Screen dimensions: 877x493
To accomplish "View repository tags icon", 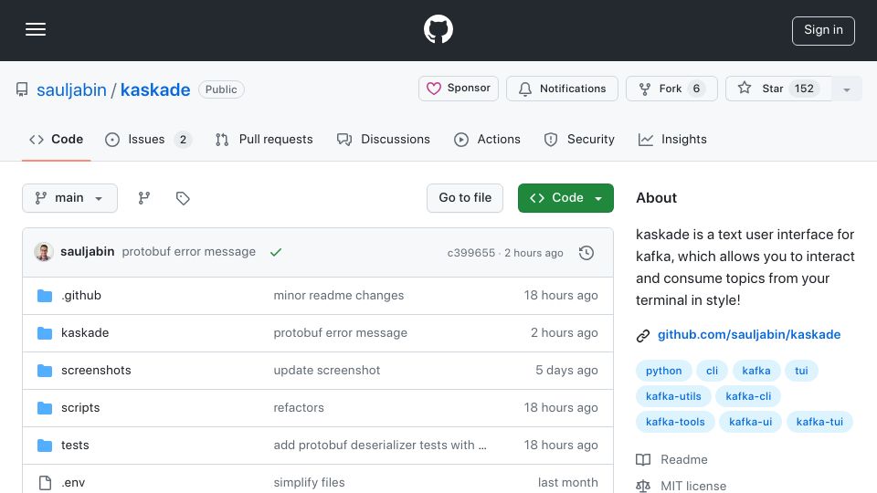I will pyautogui.click(x=183, y=198).
